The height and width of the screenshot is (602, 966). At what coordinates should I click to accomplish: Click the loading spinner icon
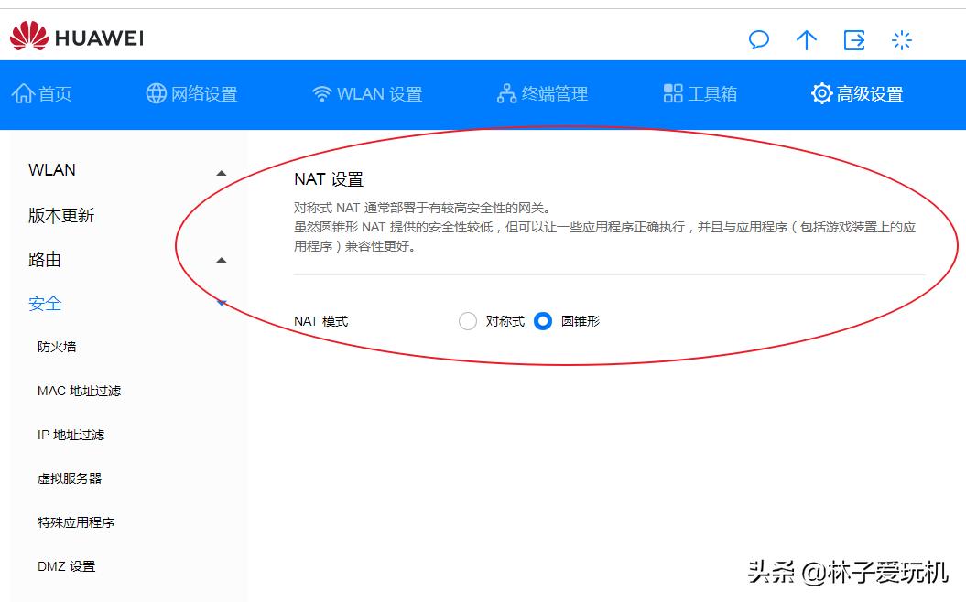tap(902, 40)
